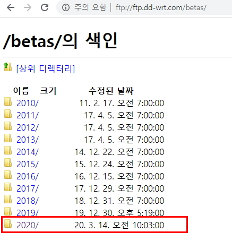Image resolution: width=232 pixels, height=241 pixels.
Task: Click the date 16. 12. 15. 오전 7:00:00
Action: coord(119,176)
